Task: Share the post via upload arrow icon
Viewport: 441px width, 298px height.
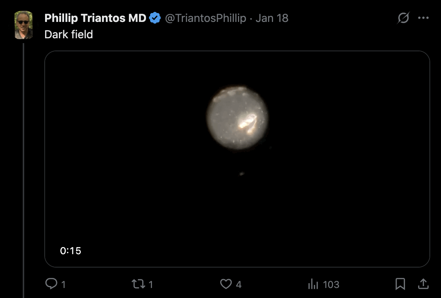Action: [x=423, y=284]
